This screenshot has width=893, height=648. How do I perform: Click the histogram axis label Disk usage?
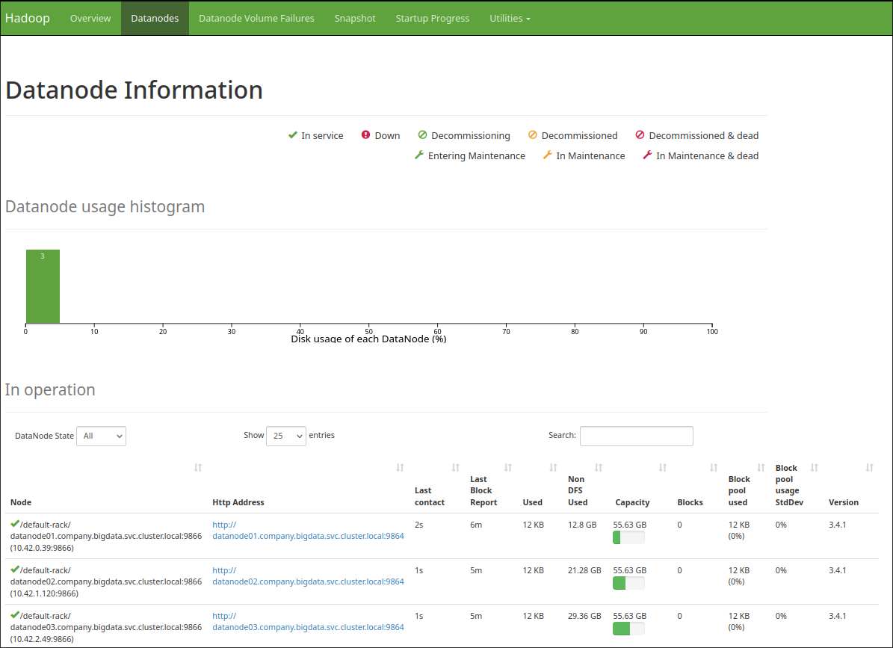[x=368, y=339]
